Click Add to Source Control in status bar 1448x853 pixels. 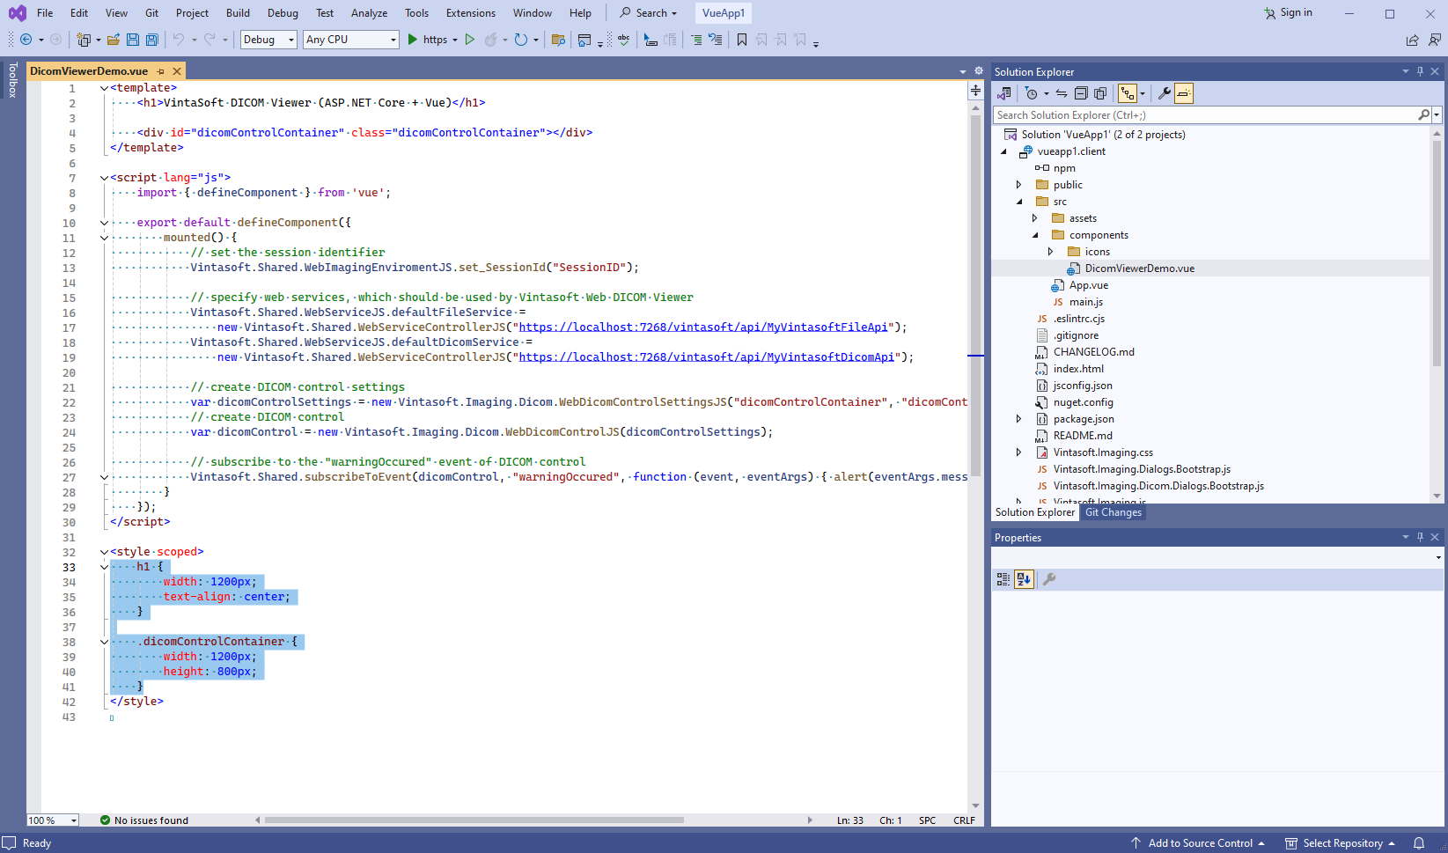click(x=1198, y=843)
